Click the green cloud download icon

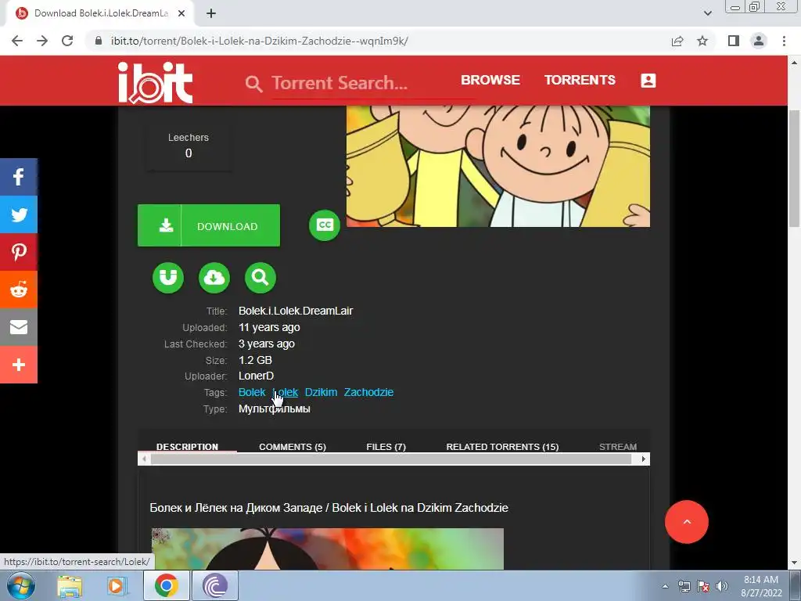point(214,278)
